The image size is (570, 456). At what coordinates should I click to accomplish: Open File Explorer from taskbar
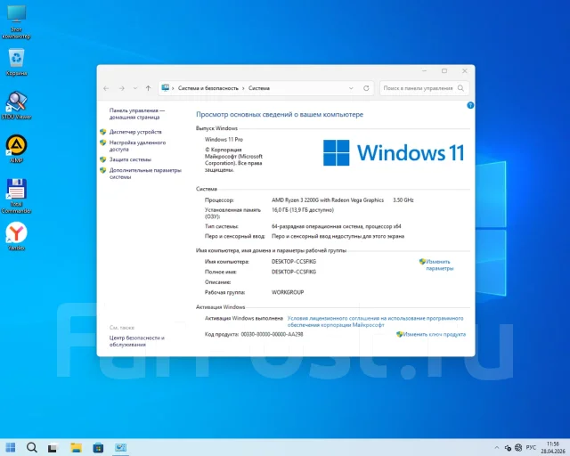pos(76,448)
